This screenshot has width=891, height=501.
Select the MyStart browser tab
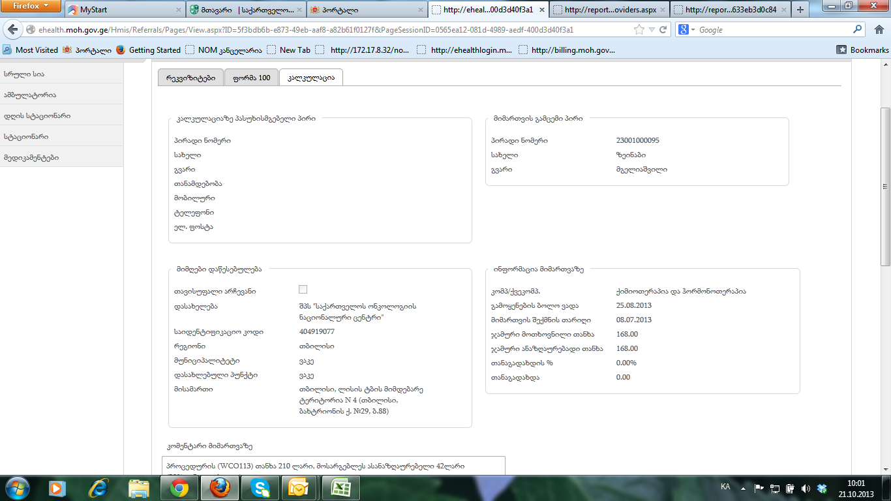pyautogui.click(x=124, y=10)
